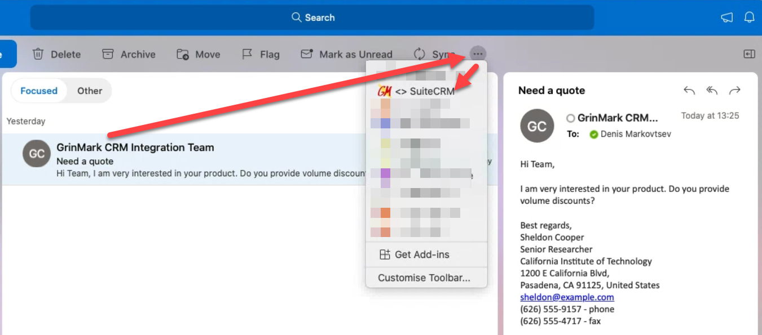
Task: Click the Search field at top
Action: pyautogui.click(x=312, y=17)
